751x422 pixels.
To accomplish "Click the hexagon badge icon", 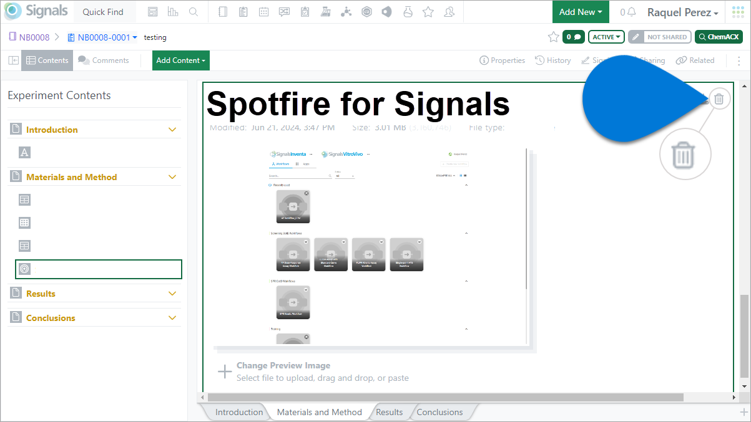I will pos(367,12).
